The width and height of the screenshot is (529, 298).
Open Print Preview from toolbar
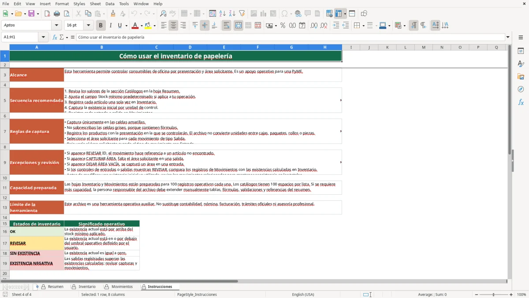point(67,14)
